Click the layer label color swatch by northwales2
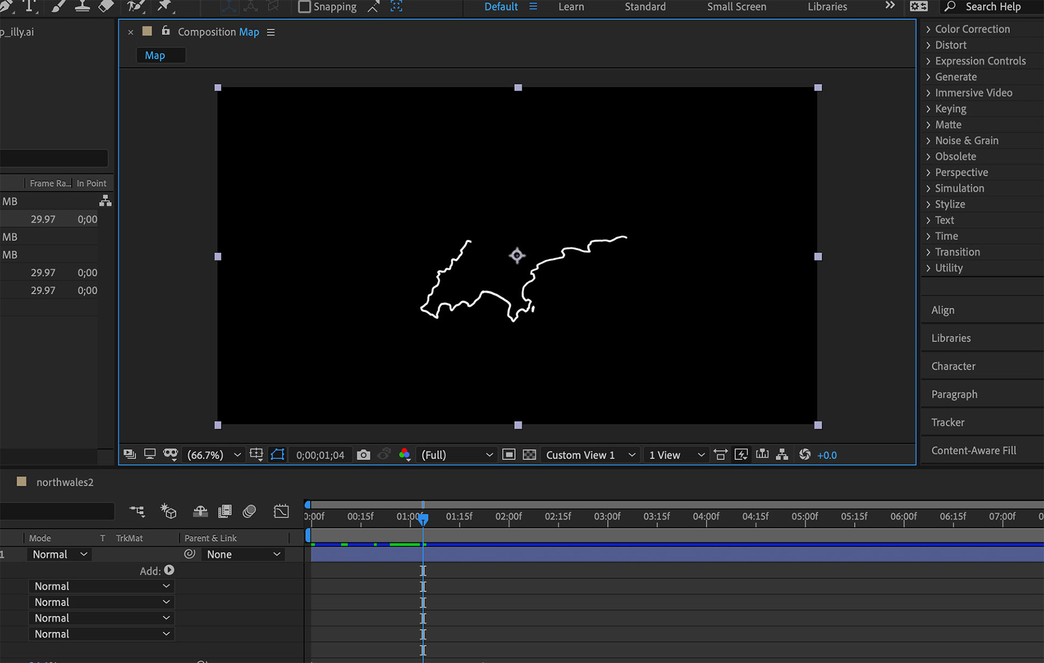Image resolution: width=1044 pixels, height=663 pixels. 22,482
